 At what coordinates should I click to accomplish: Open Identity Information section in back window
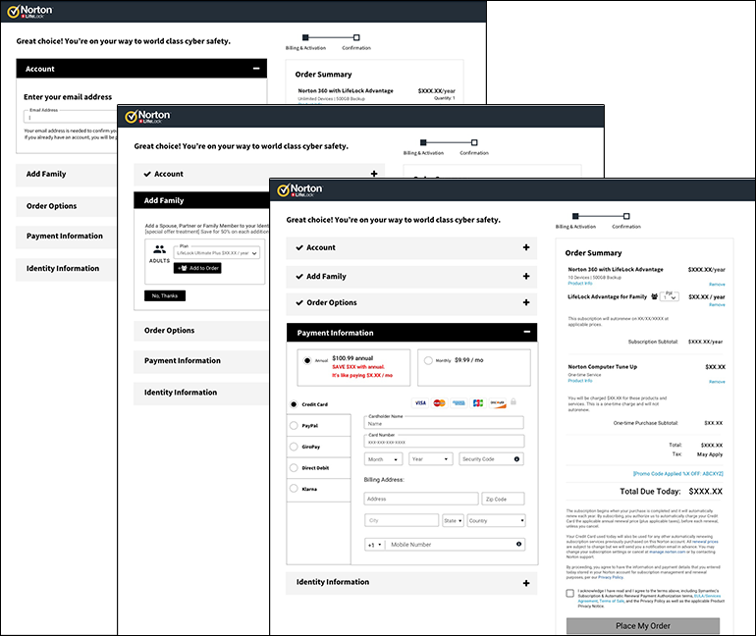[66, 269]
